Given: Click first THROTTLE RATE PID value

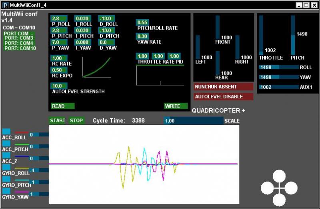Looking at the screenshot, I should [142, 56].
